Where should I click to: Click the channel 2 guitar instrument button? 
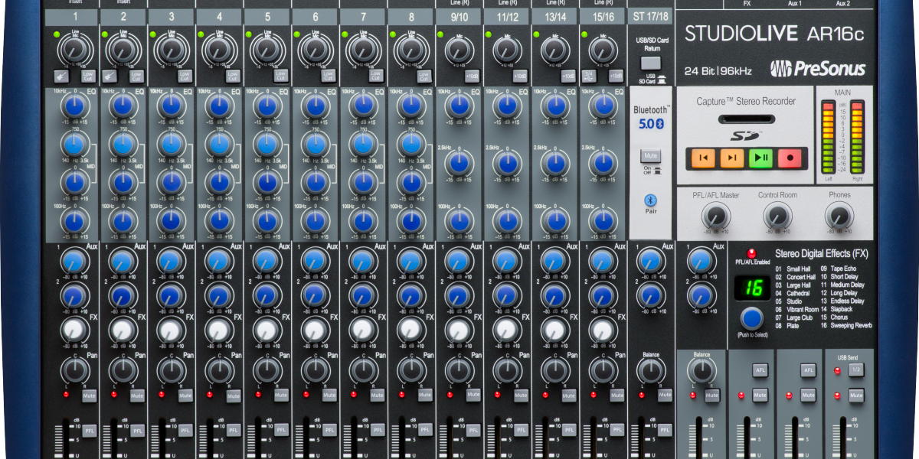(110, 76)
